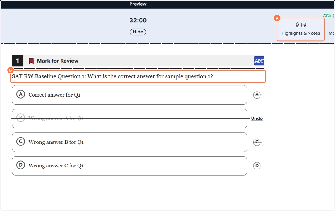Select "Wrong answer B for Q1" option

click(x=129, y=142)
